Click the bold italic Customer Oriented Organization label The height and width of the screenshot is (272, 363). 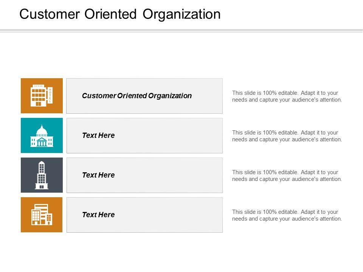[137, 96]
